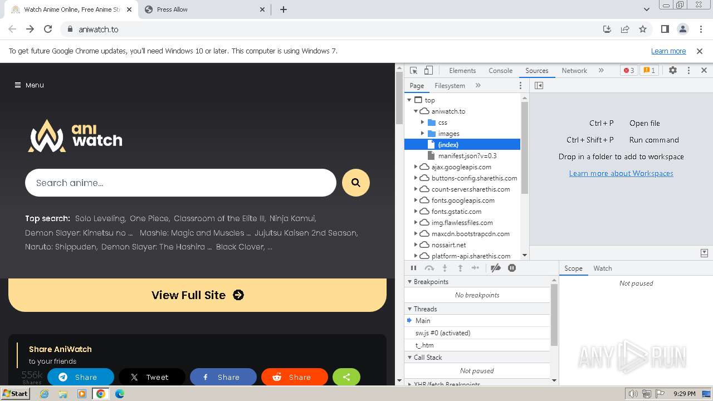
Task: Select the inspect element picker icon
Action: (413, 71)
